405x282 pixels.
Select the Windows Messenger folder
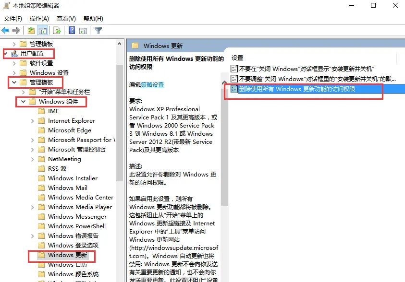pos(77,216)
